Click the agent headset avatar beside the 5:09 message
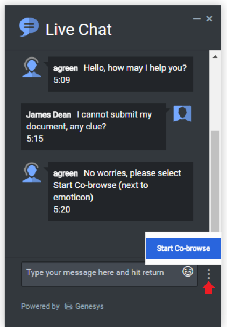Viewport: 227px width, 327px height. click(32, 67)
